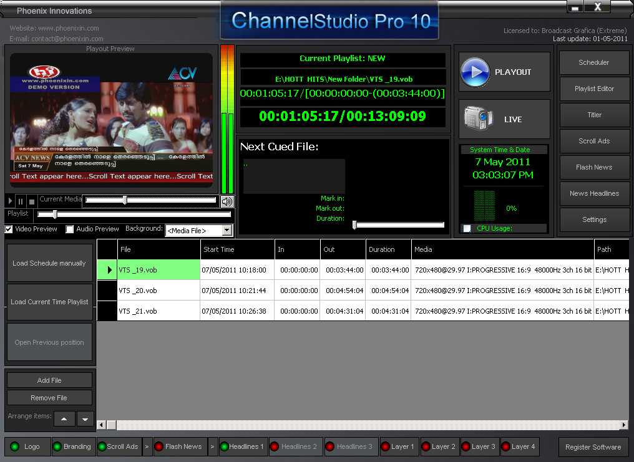The height and width of the screenshot is (462, 634).
Task: Click the LIVE camera icon
Action: coord(478,118)
